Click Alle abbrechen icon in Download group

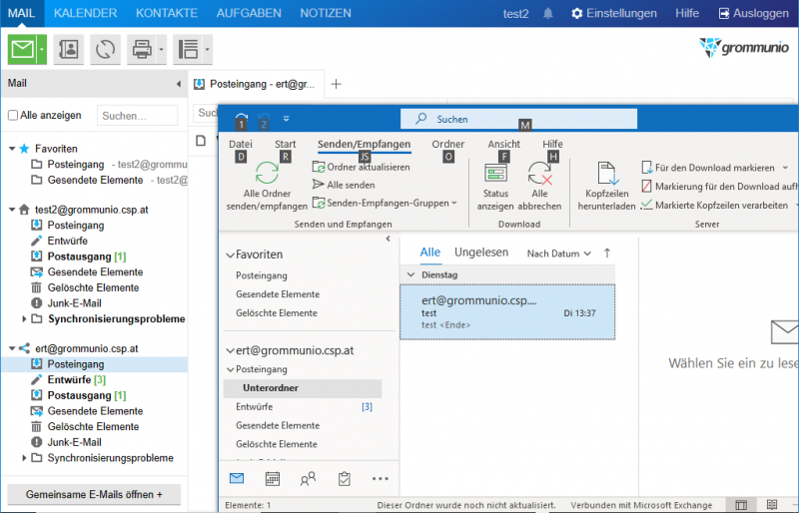[540, 174]
